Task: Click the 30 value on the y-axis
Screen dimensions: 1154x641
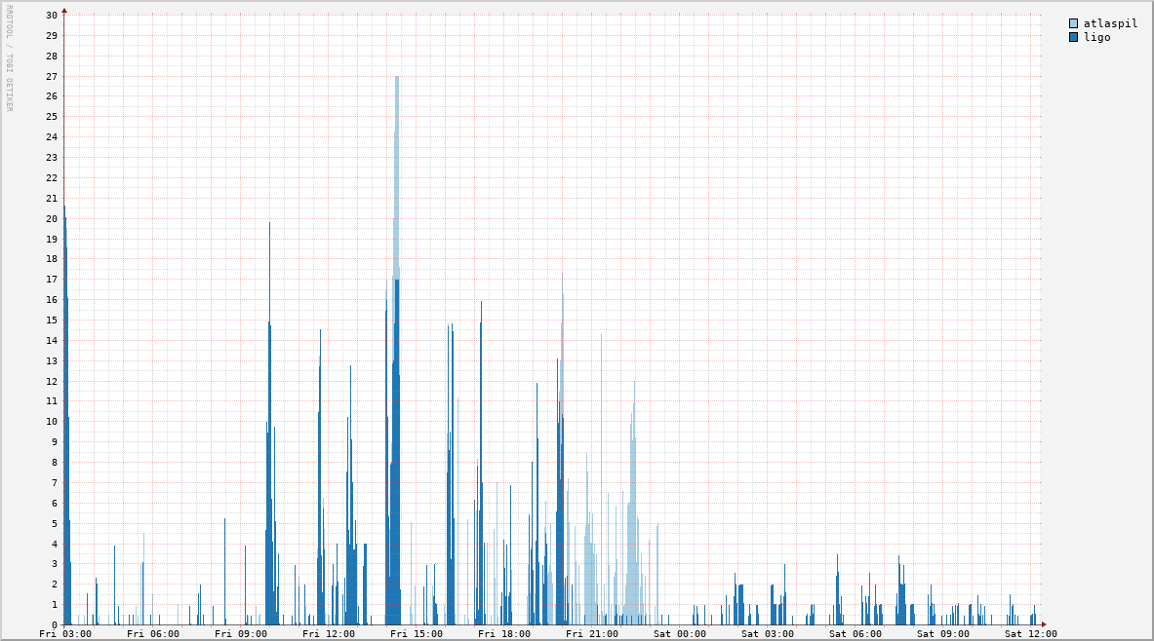Action: pyautogui.click(x=52, y=16)
